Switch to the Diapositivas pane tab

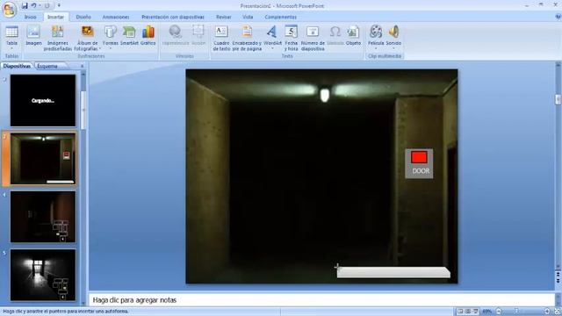[x=17, y=66]
